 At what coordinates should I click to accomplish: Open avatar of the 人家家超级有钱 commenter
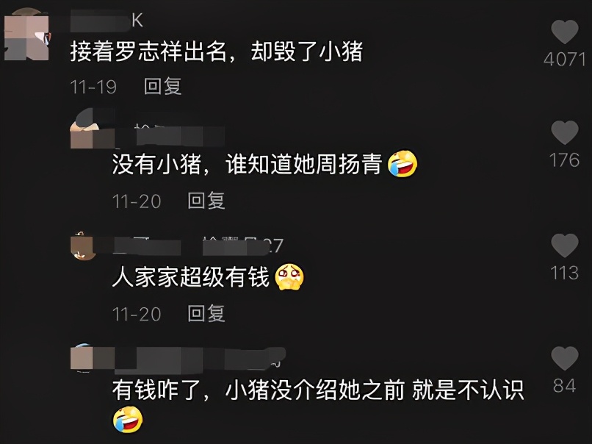click(83, 246)
